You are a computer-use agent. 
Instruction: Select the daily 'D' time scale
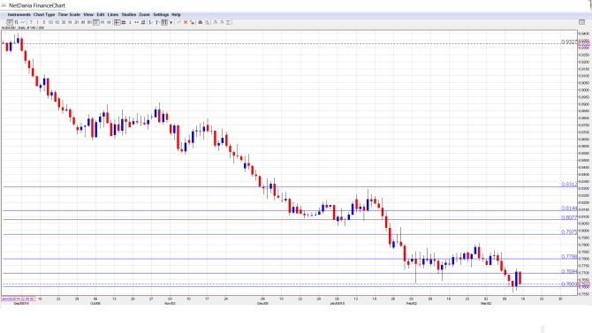(x=96, y=22)
